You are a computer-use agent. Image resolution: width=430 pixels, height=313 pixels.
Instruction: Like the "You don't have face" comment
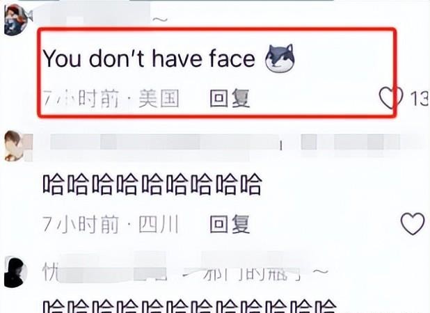click(391, 97)
